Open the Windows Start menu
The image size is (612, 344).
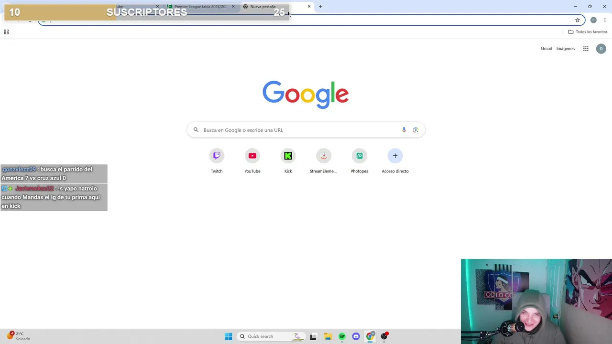(x=229, y=336)
